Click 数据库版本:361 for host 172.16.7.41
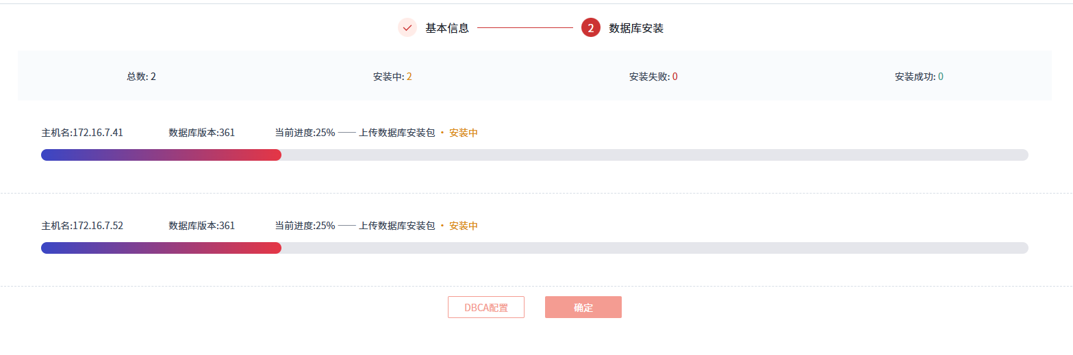1073x355 pixels. tap(201, 133)
